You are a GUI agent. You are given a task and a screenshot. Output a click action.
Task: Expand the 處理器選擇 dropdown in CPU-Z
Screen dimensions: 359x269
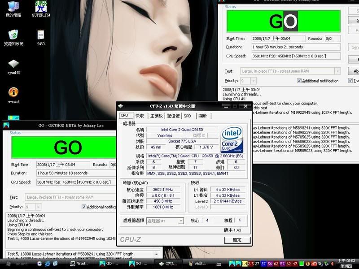[181, 221]
